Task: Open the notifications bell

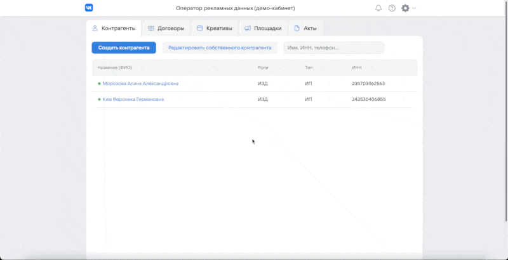Action: (378, 8)
